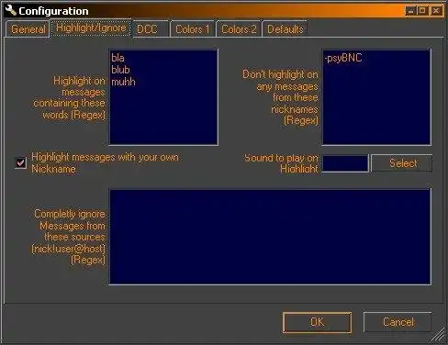This screenshot has width=448, height=345.
Task: Select the word 'blub' in highlight list
Action: coord(120,70)
